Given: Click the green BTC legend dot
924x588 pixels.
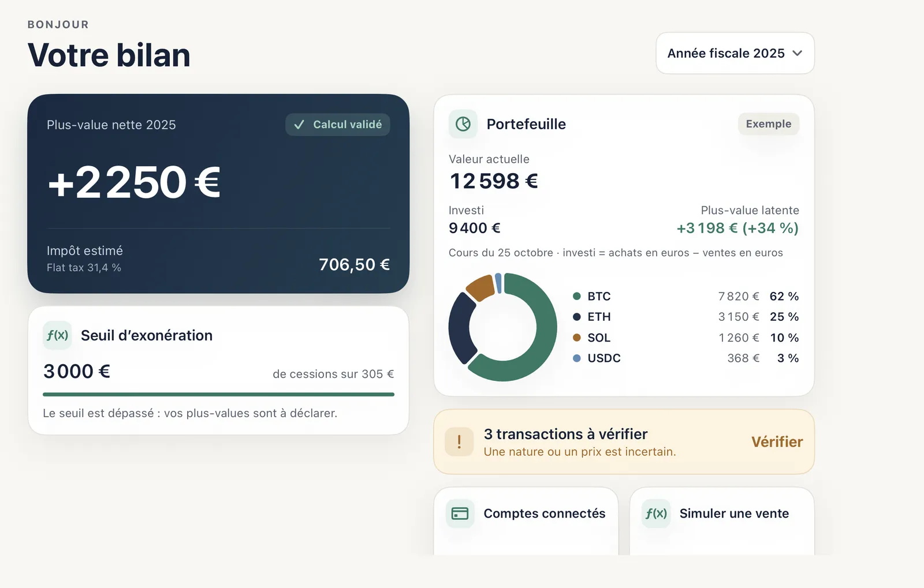Looking at the screenshot, I should (x=576, y=296).
